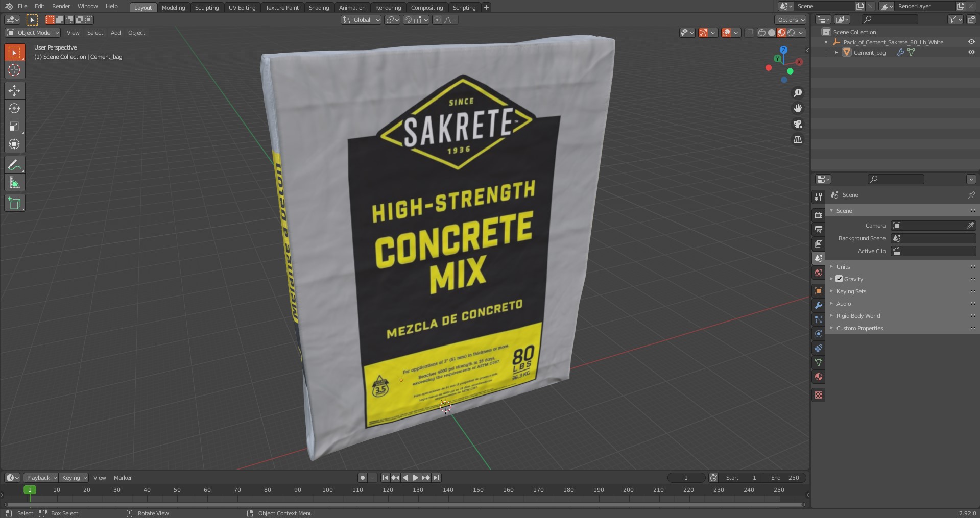Toggle Gravity checkbox
This screenshot has width=980, height=518.
(839, 279)
